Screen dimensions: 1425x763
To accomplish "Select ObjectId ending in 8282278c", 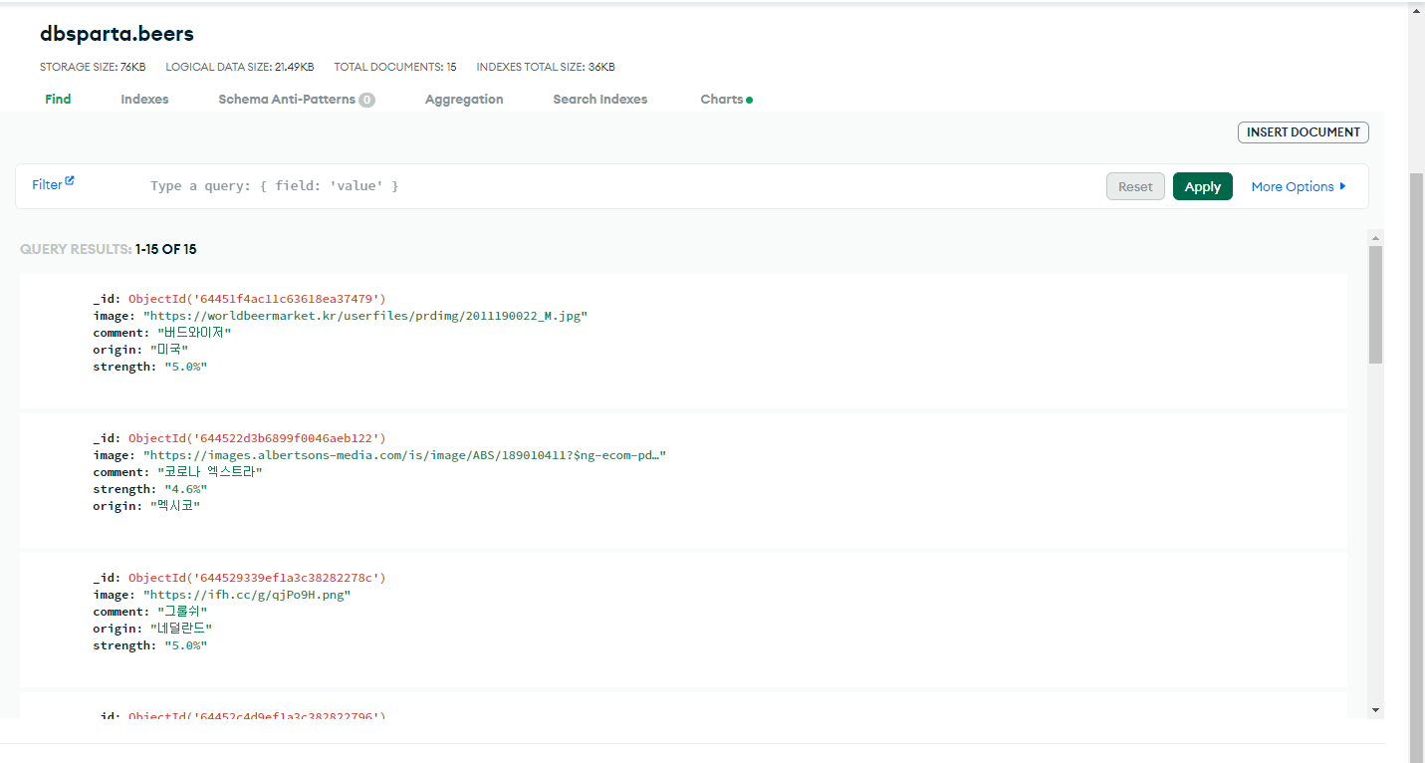I will pos(257,578).
